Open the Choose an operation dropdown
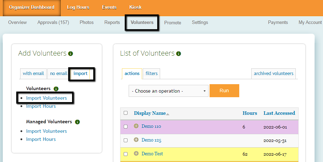The height and width of the screenshot is (162, 323). click(x=169, y=91)
